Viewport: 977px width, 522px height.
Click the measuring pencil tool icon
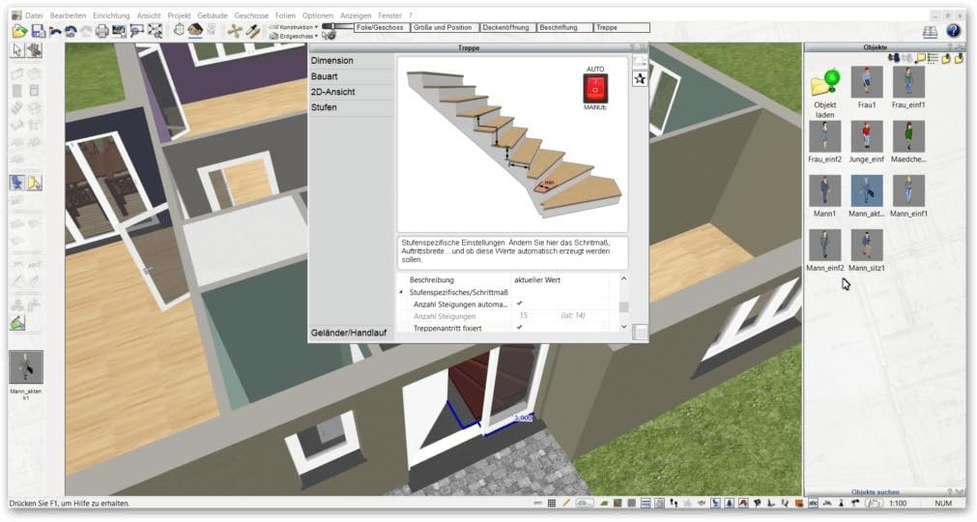point(253,31)
